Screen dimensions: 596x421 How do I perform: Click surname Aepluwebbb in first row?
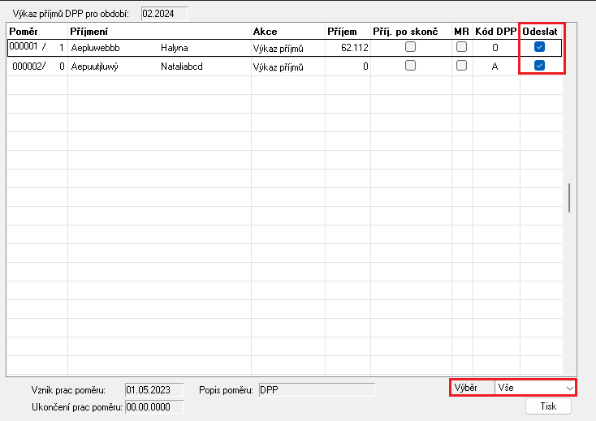pyautogui.click(x=95, y=48)
